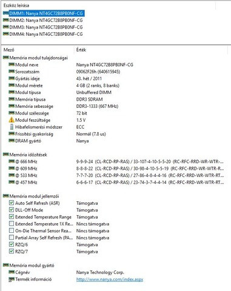Toggle the Extended Temperature 1X Re... checkbox
This screenshot has height=291, width=231.
tap(12, 224)
